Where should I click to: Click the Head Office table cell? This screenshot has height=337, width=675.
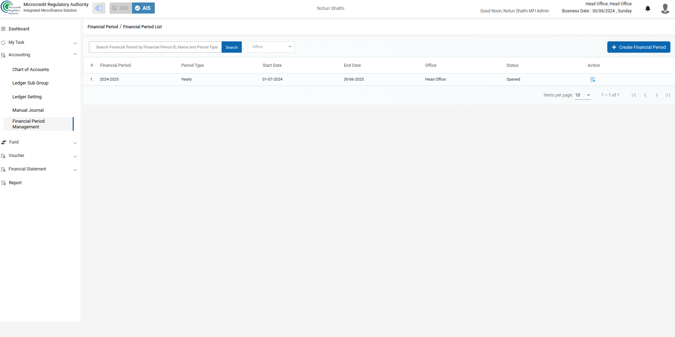435,80
